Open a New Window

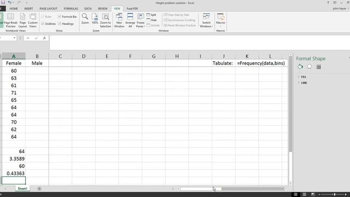coord(119,20)
